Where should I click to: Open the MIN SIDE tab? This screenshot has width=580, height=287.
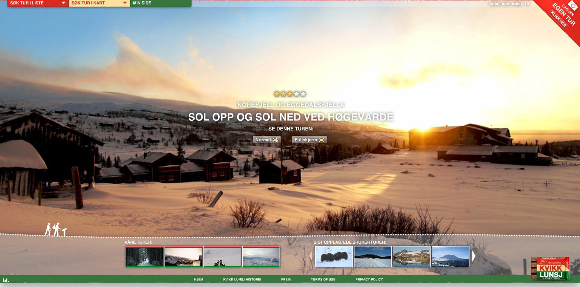(x=160, y=3)
